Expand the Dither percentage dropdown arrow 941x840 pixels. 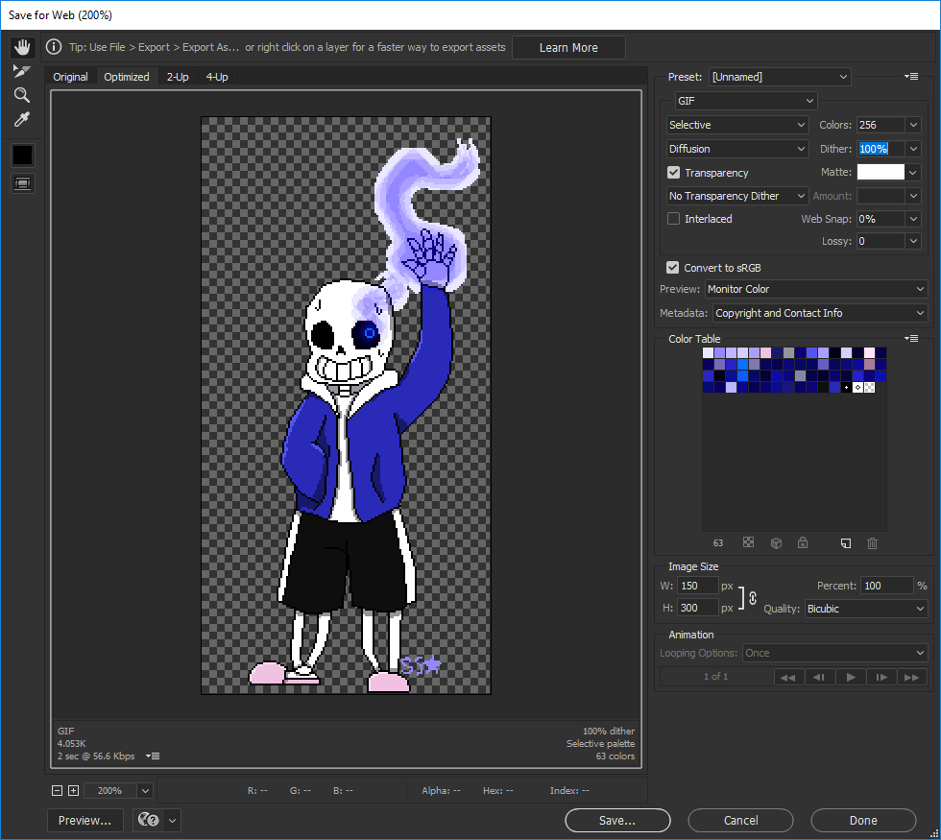tap(913, 149)
